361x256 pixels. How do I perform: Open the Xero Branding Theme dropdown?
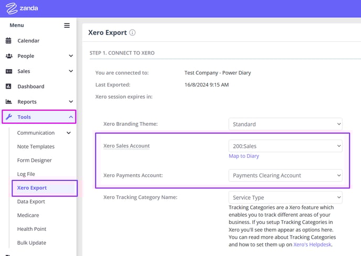pyautogui.click(x=285, y=124)
